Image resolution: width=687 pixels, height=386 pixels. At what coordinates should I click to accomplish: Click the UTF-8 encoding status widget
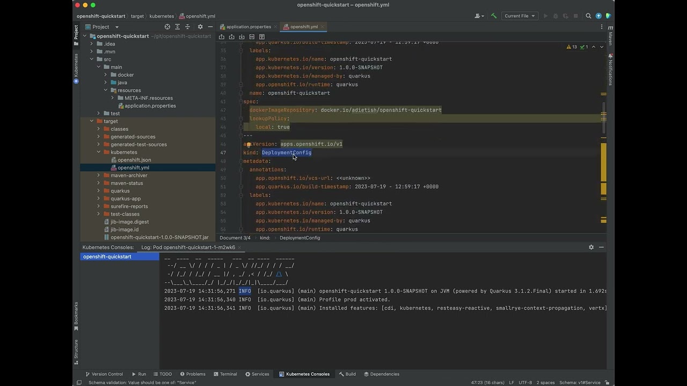(x=525, y=383)
